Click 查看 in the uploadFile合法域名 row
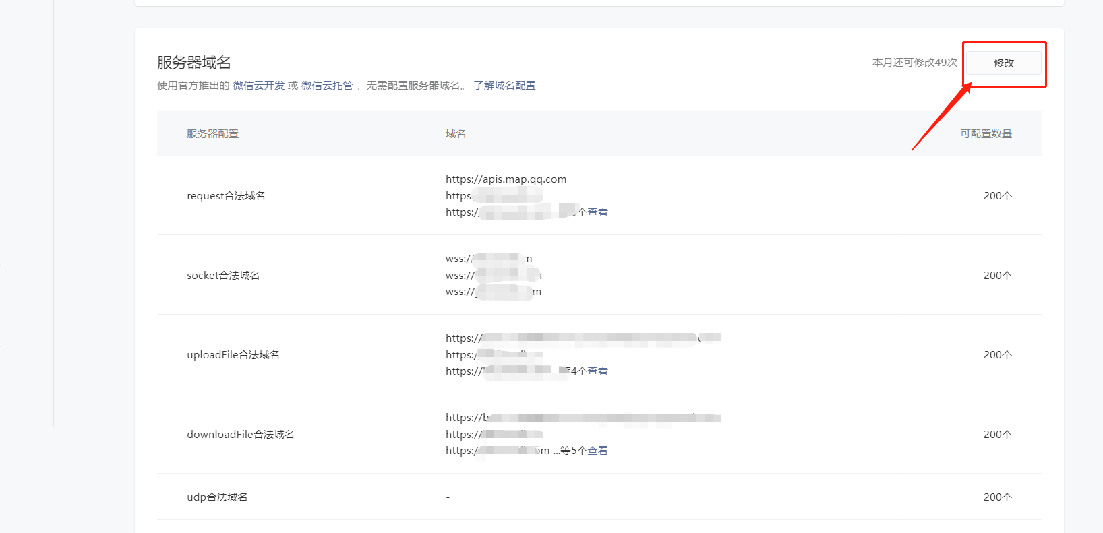Screen dimensions: 1103x533 [597, 371]
